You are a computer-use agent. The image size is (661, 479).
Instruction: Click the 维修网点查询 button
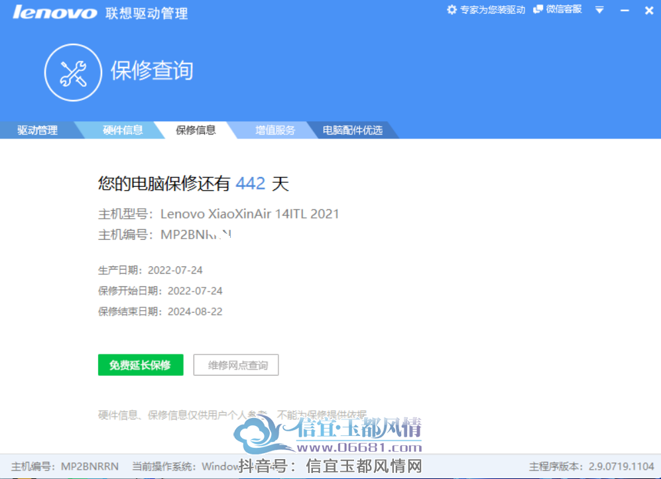236,365
